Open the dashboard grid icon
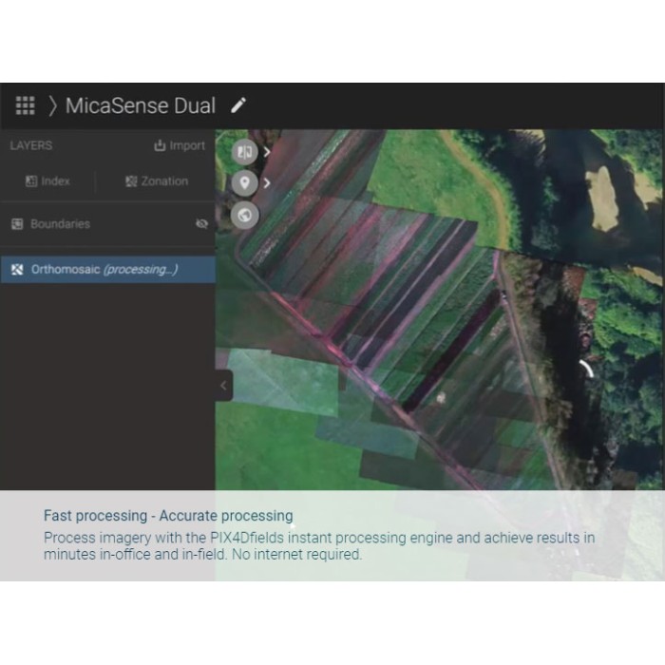 (x=25, y=105)
